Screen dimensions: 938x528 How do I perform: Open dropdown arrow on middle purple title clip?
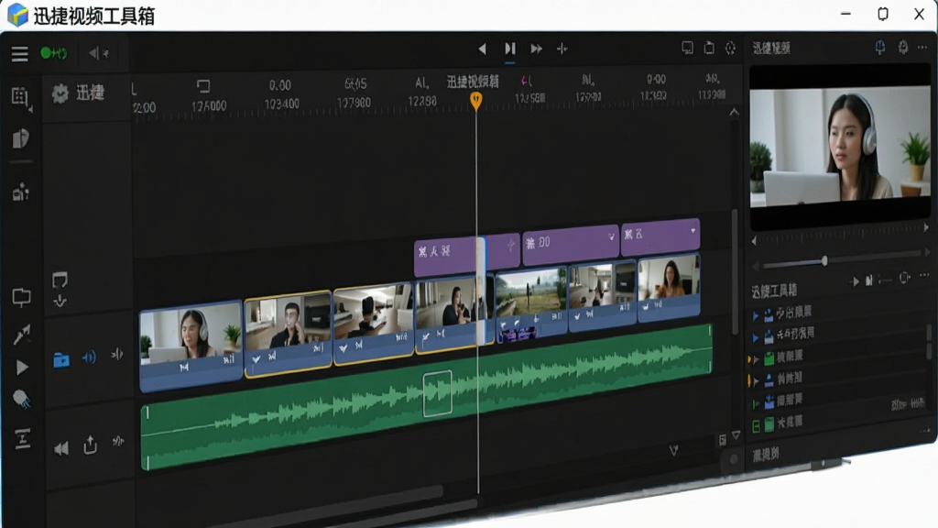611,236
